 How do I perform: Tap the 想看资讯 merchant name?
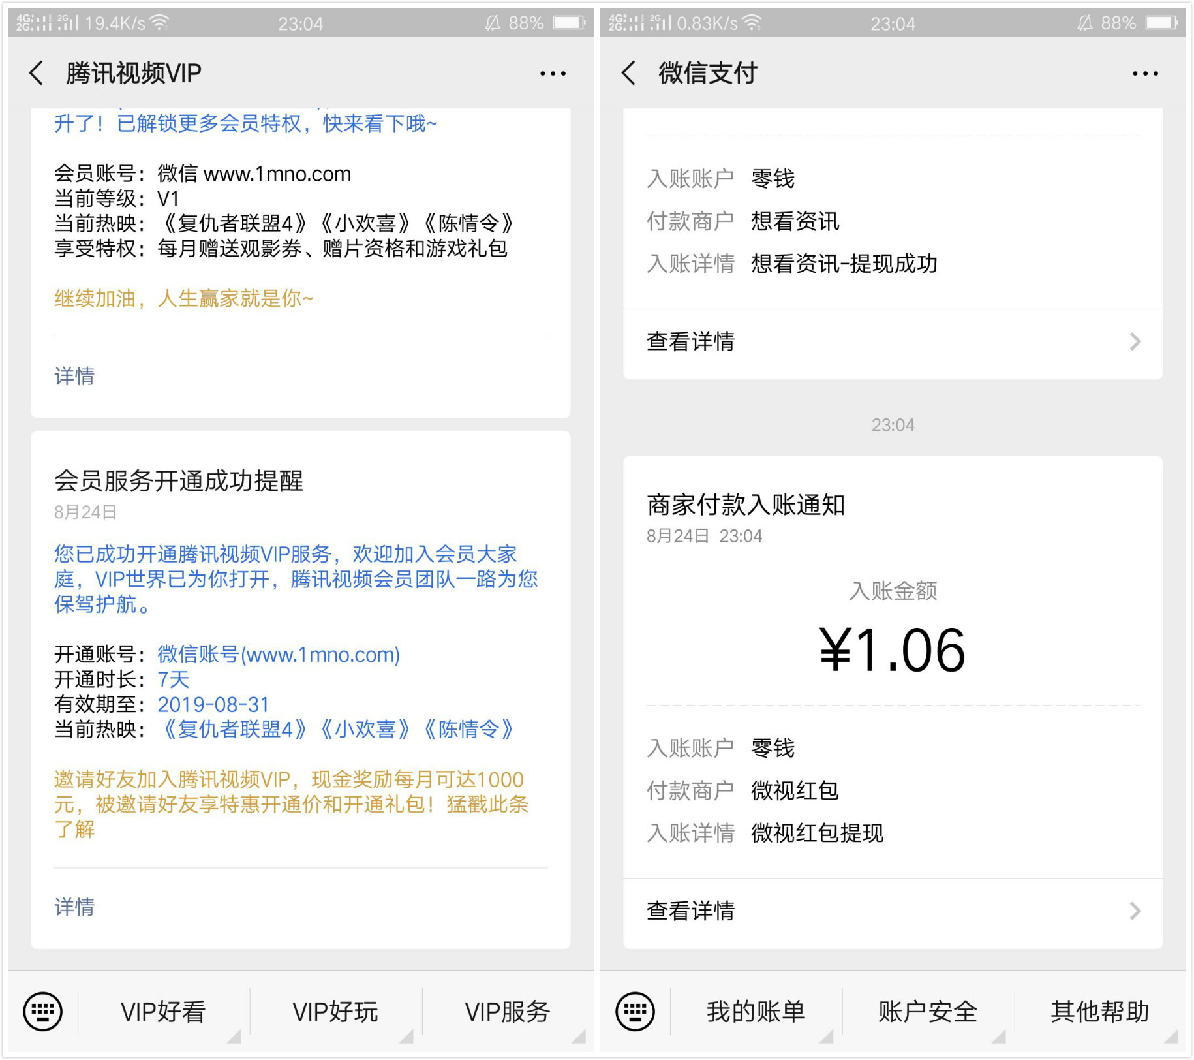[x=795, y=221]
